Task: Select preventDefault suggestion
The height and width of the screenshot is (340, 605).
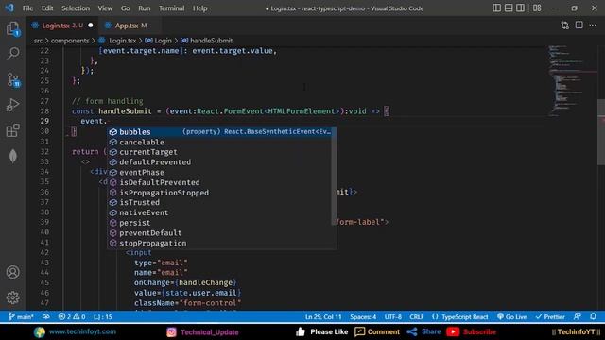Action: click(219, 233)
